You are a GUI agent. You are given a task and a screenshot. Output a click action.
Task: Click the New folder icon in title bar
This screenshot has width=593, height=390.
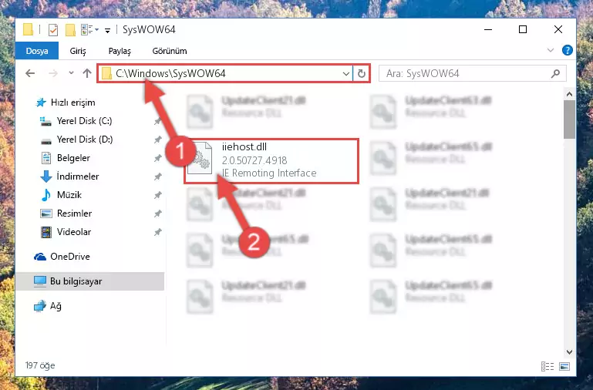click(70, 29)
